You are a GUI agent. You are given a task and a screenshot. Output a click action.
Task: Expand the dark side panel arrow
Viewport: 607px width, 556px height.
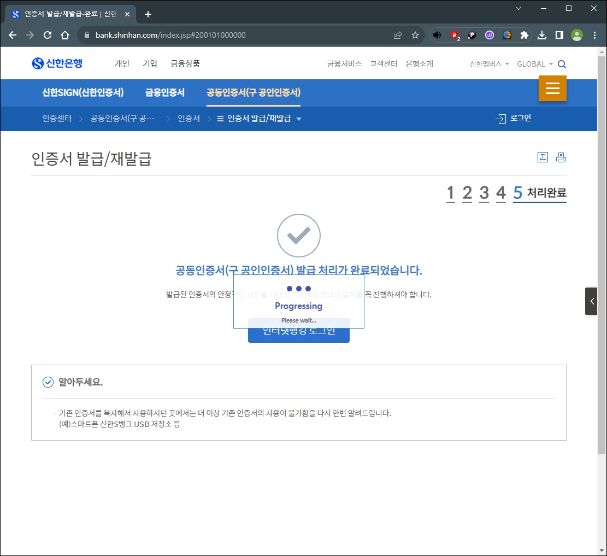[x=592, y=301]
